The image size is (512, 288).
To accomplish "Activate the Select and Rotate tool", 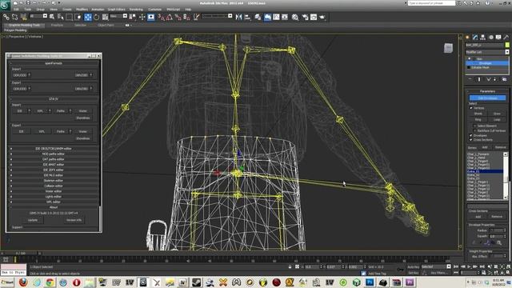I will pos(97,17).
